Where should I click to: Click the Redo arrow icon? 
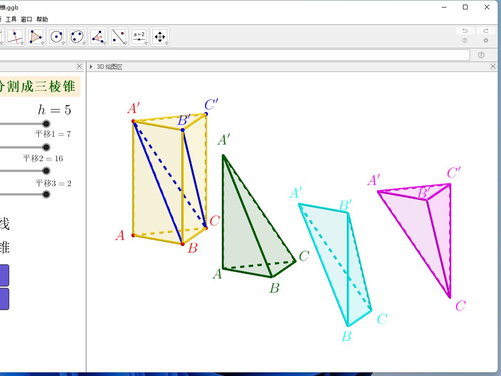pos(486,31)
